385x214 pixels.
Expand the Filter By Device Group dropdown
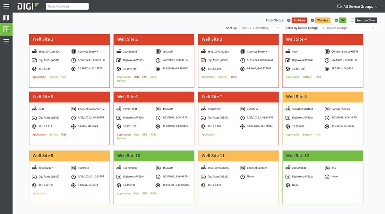coord(348,28)
